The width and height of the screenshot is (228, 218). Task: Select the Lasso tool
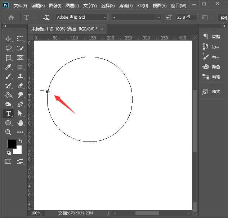click(x=8, y=48)
